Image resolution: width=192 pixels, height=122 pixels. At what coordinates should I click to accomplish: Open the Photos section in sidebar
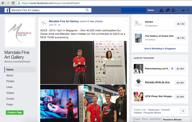click(x=10, y=81)
